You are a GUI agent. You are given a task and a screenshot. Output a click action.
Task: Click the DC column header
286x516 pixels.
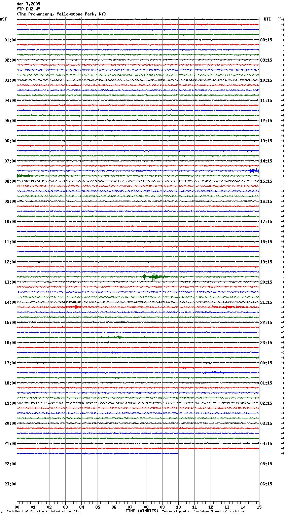(x=279, y=18)
